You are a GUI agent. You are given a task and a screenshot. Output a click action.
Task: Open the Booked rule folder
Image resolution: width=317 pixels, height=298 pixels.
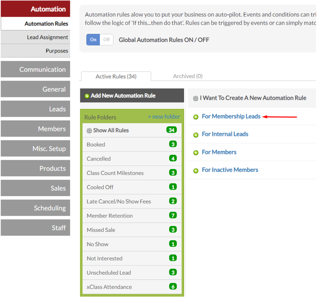tap(132, 144)
